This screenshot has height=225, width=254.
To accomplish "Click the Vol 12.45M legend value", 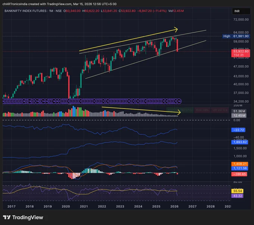I will coord(176,11).
